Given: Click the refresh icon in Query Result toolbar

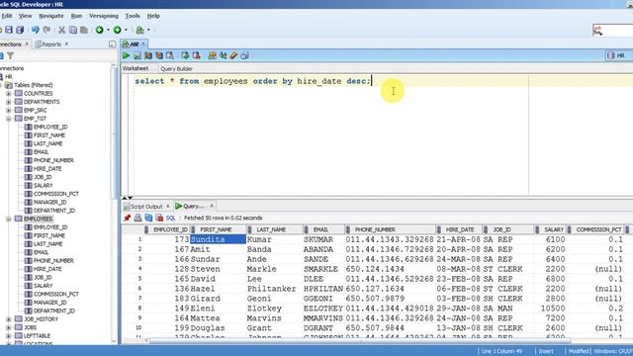Looking at the screenshot, I should tap(148, 218).
